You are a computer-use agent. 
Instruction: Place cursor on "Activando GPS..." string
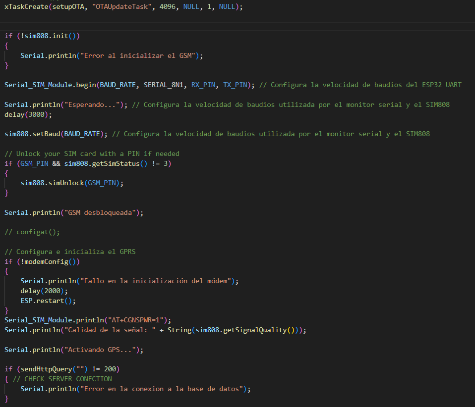pos(99,350)
